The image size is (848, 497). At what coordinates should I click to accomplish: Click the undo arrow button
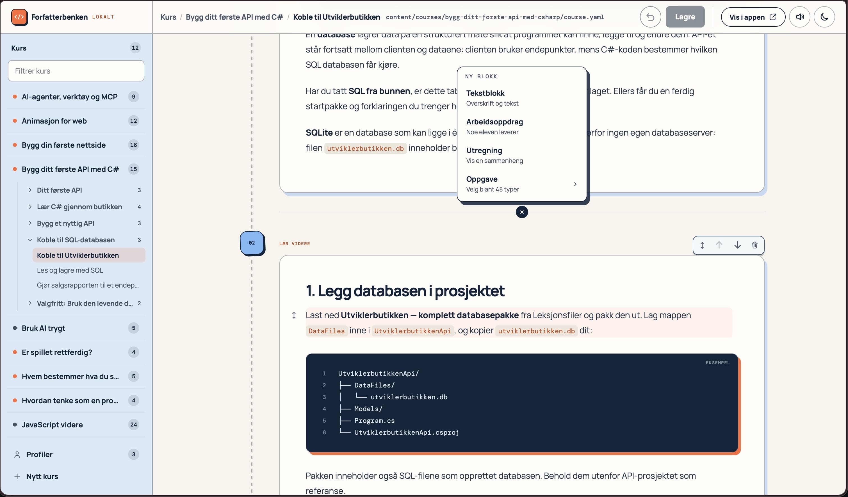[650, 17]
